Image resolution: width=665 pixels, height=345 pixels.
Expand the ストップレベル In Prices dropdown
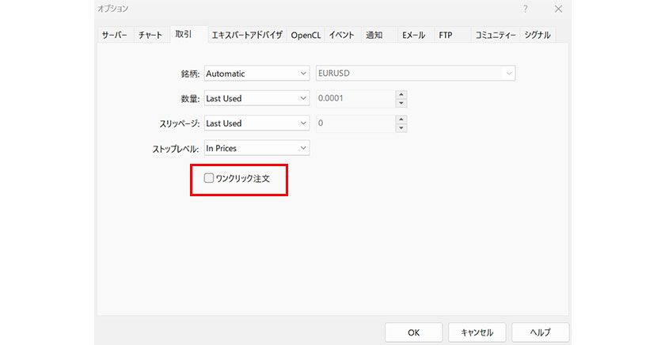coord(256,148)
